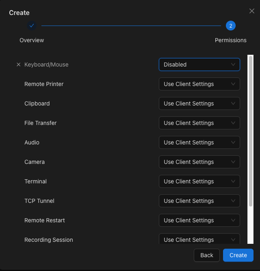The width and height of the screenshot is (260, 271).
Task: Click the Remote Printer label
Action: 44,84
